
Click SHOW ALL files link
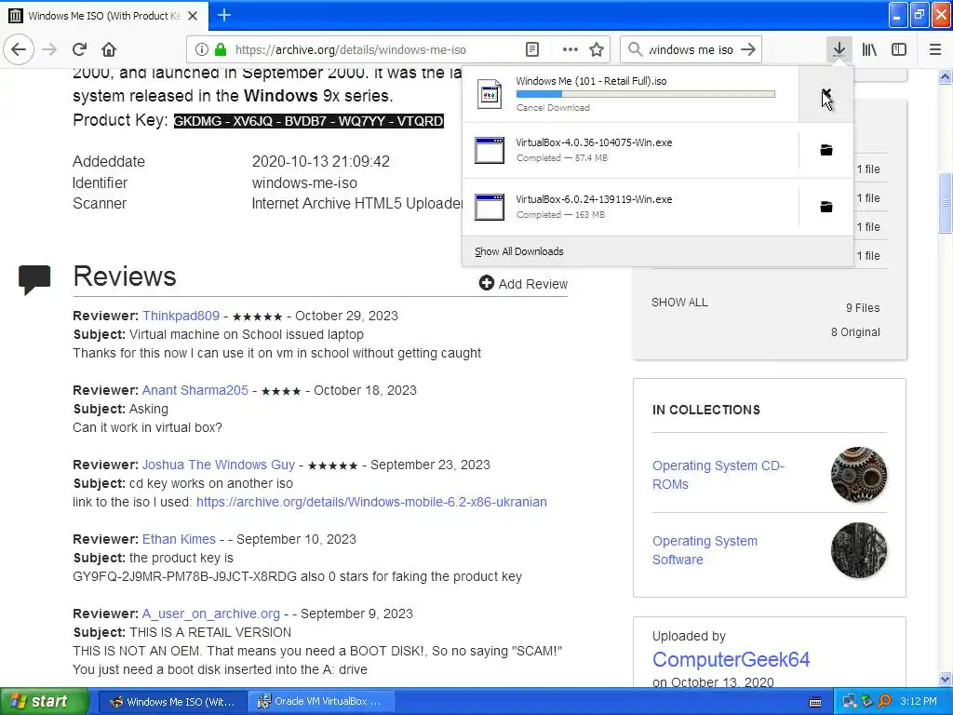click(x=679, y=303)
